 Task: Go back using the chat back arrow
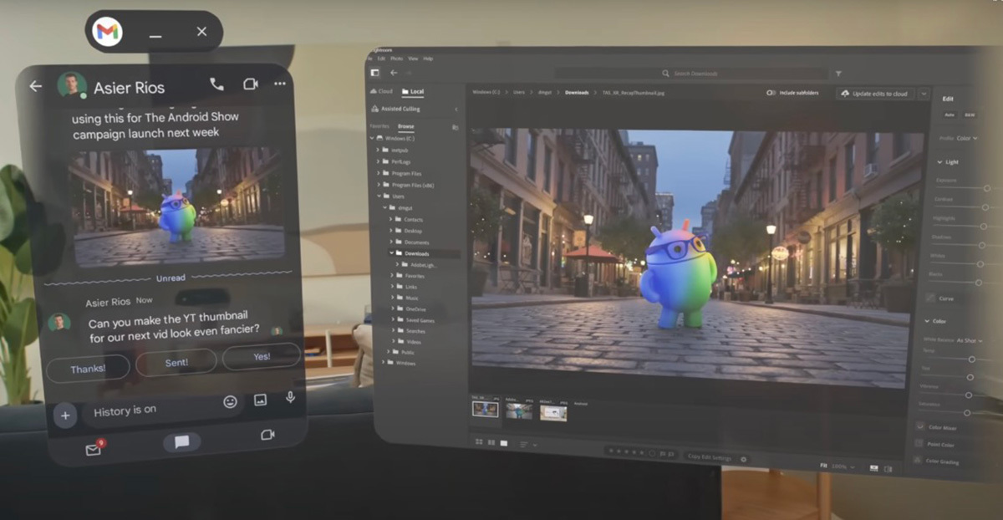[x=36, y=86]
